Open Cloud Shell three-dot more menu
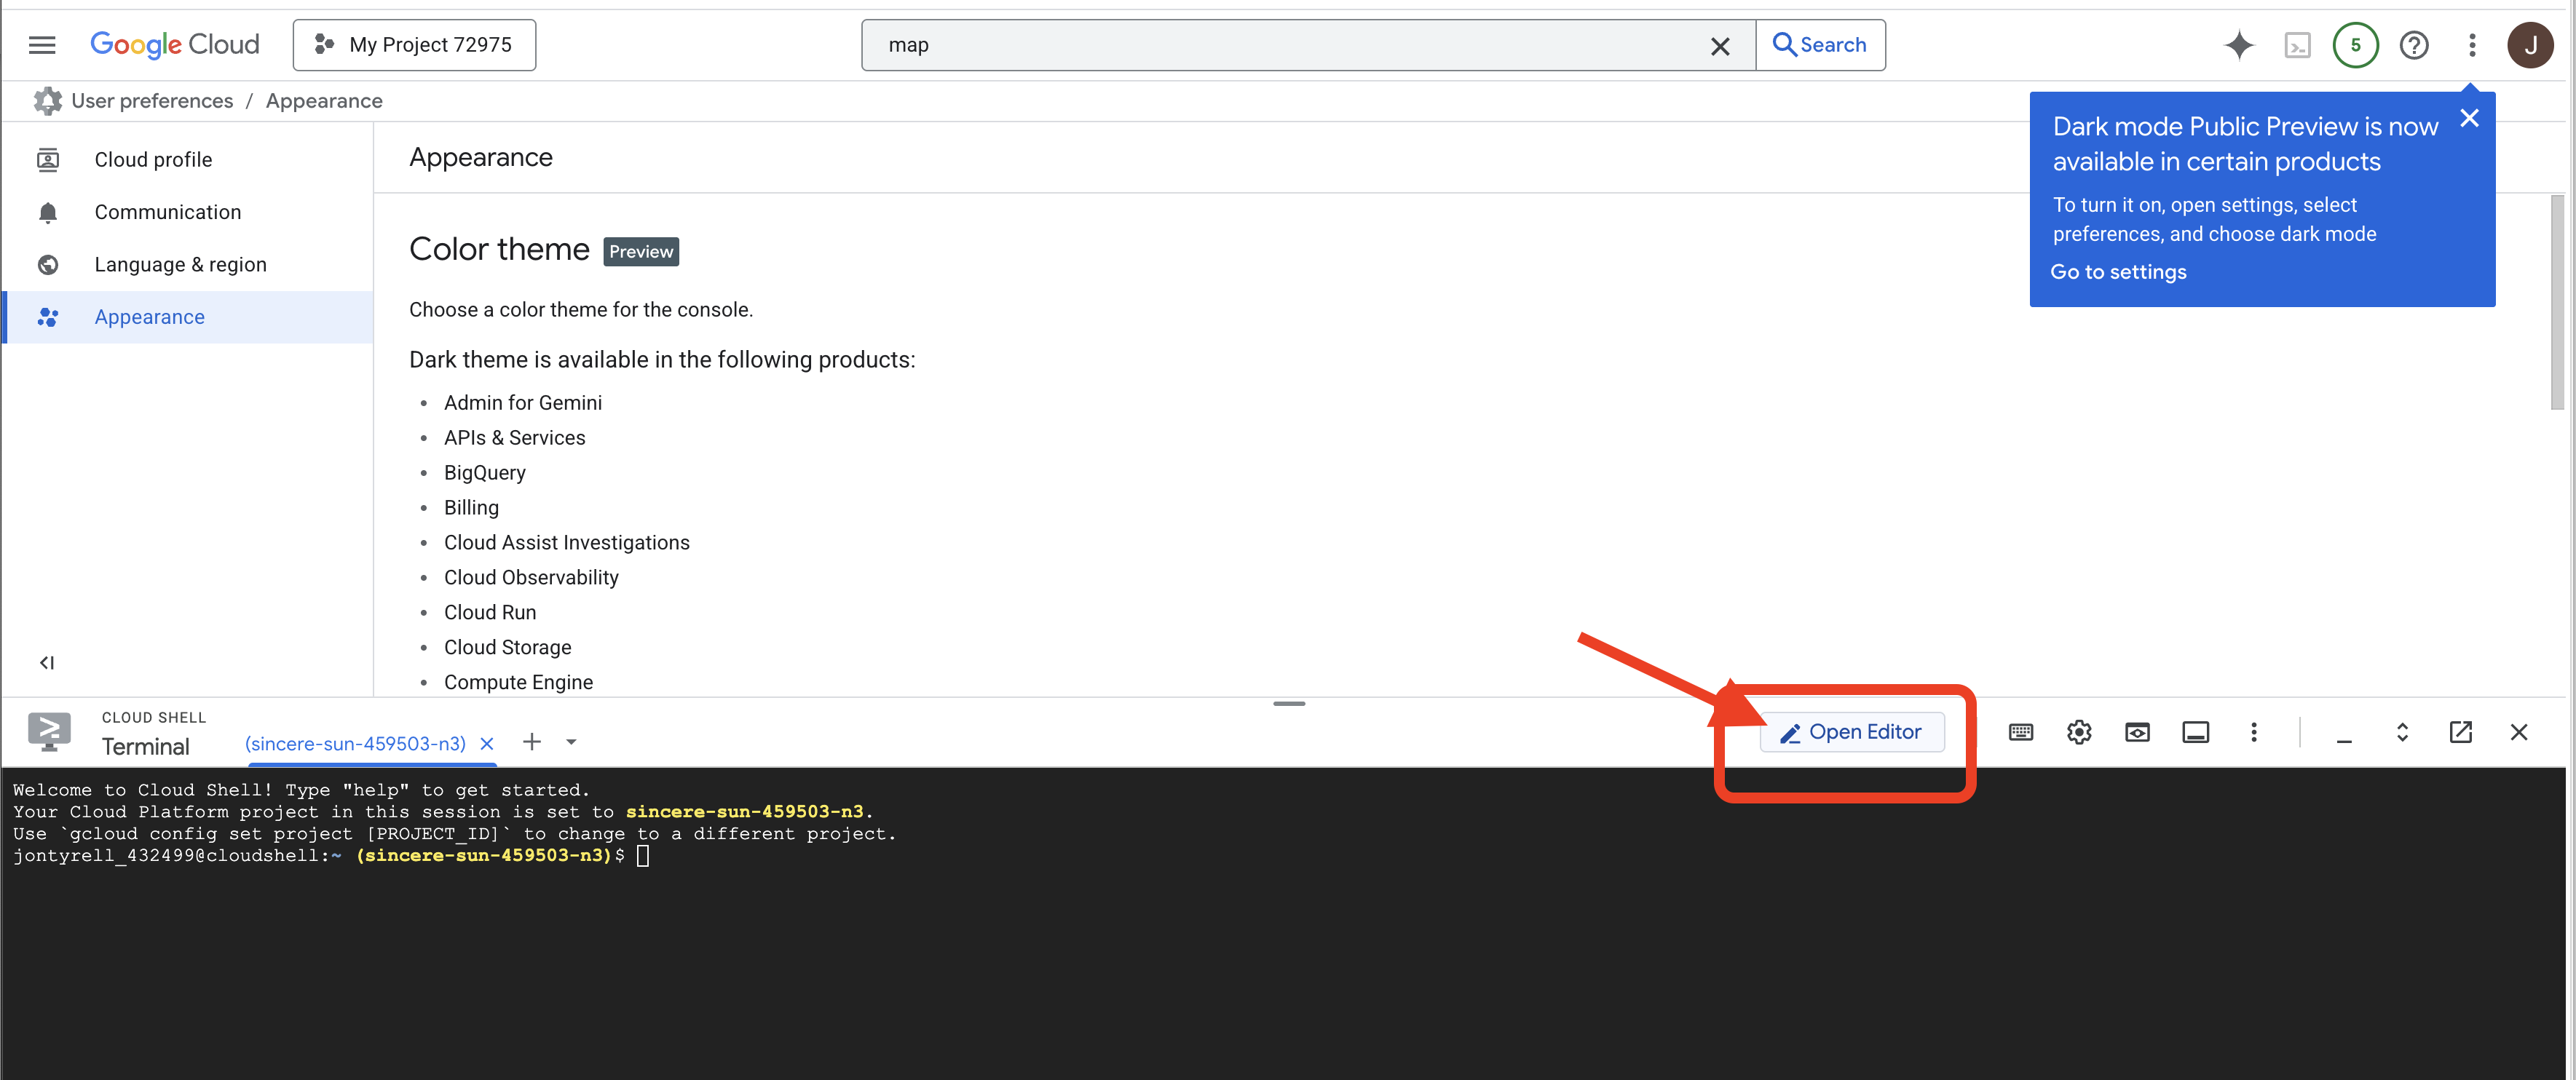Screen dimensions: 2576x1080 click(x=2254, y=732)
